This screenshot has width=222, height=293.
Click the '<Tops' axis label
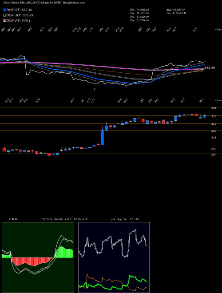[x=218, y=30]
